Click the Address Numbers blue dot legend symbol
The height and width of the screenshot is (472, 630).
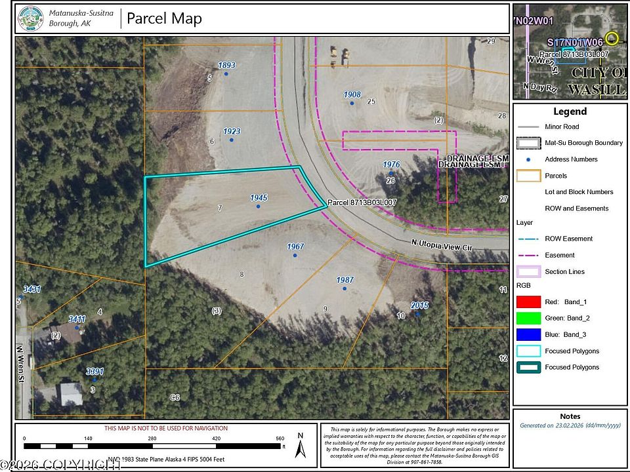click(528, 160)
